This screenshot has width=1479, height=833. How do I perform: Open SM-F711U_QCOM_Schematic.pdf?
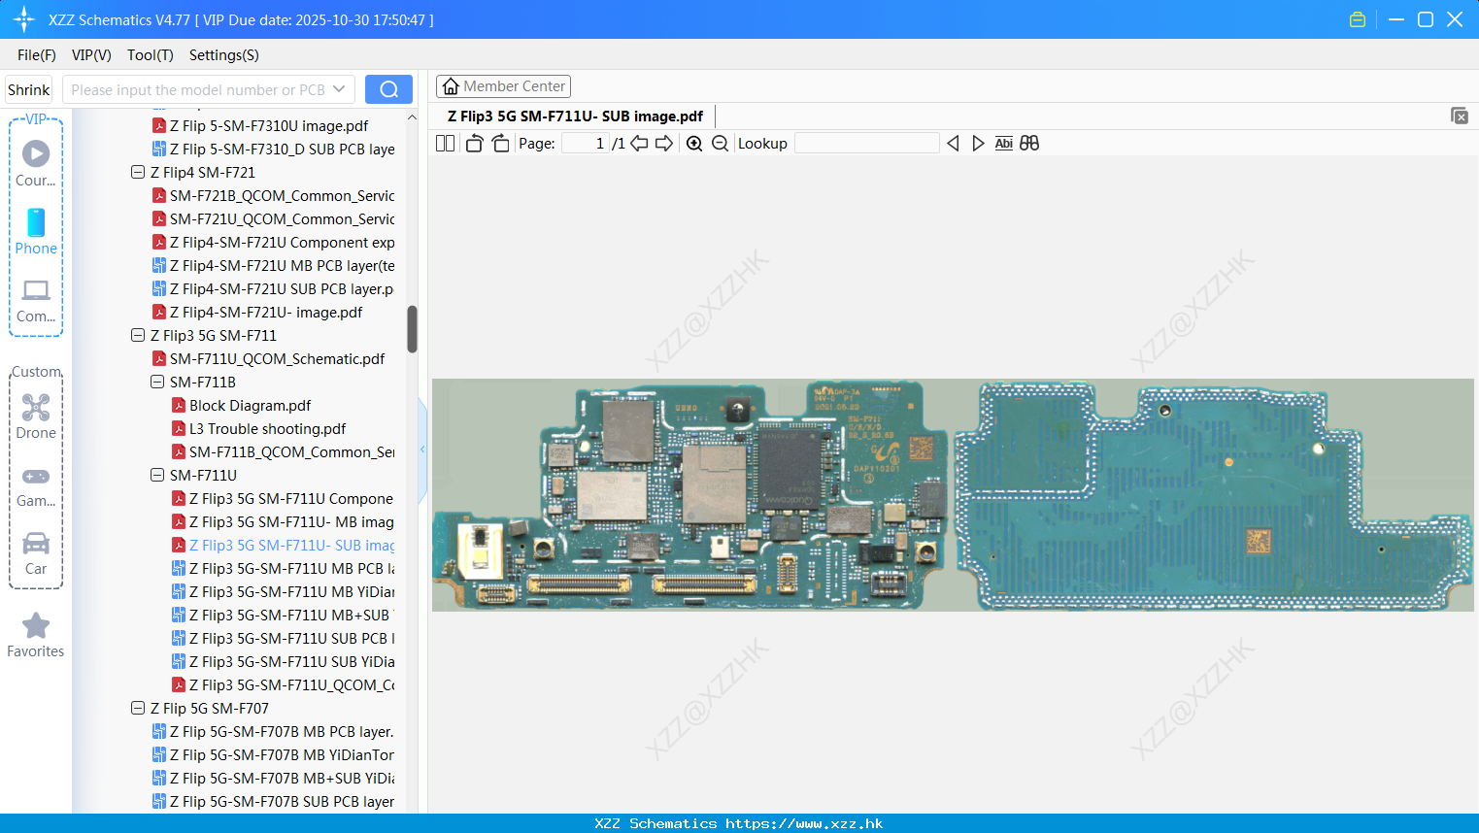277,358
